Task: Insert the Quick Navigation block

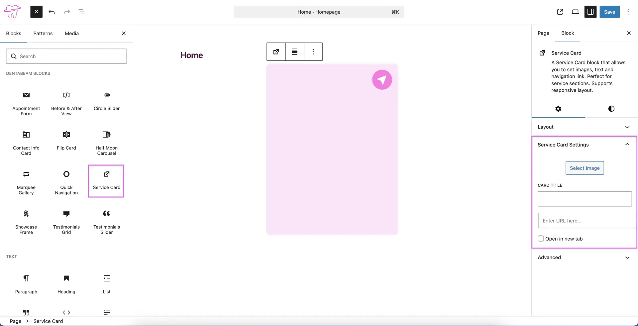Action: [x=66, y=183]
